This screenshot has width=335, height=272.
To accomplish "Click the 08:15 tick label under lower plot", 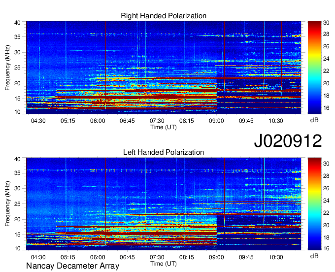I will 187,257.
